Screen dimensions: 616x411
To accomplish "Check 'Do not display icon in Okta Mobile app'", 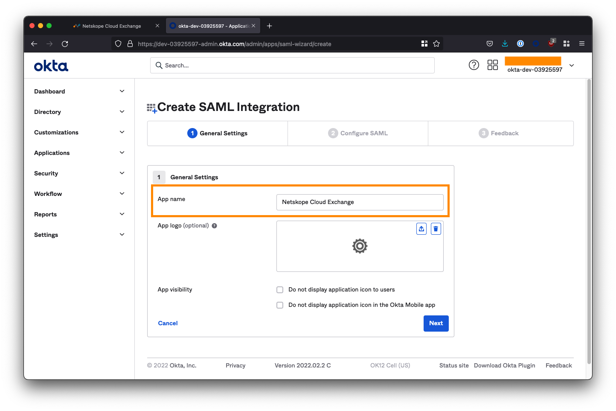I will (x=280, y=305).
